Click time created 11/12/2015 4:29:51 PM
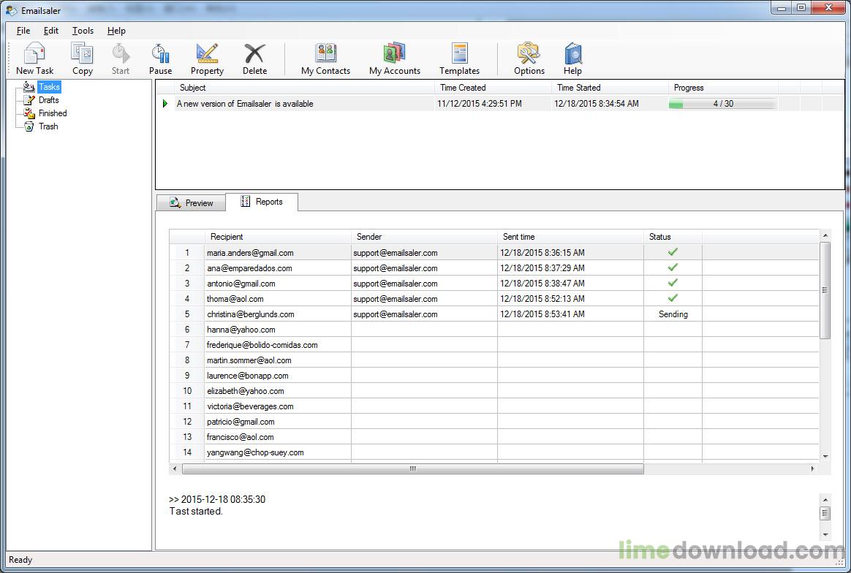 click(479, 104)
